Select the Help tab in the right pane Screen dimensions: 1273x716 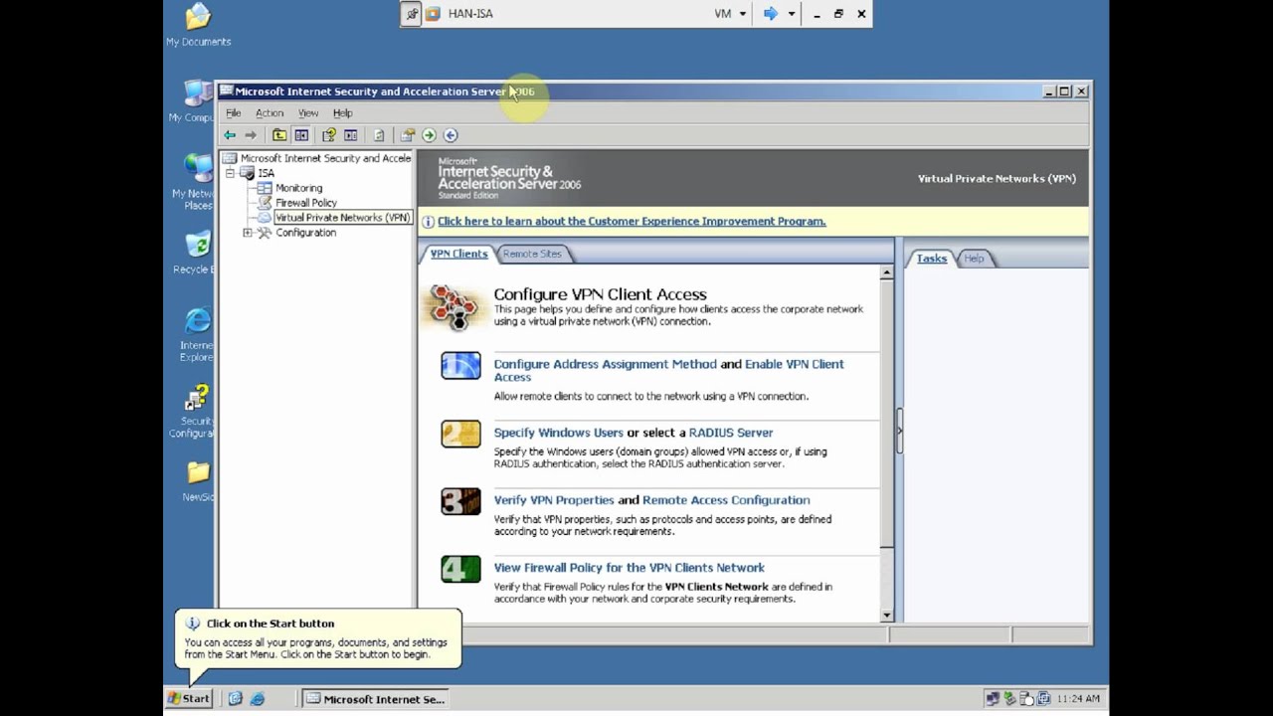click(x=974, y=259)
